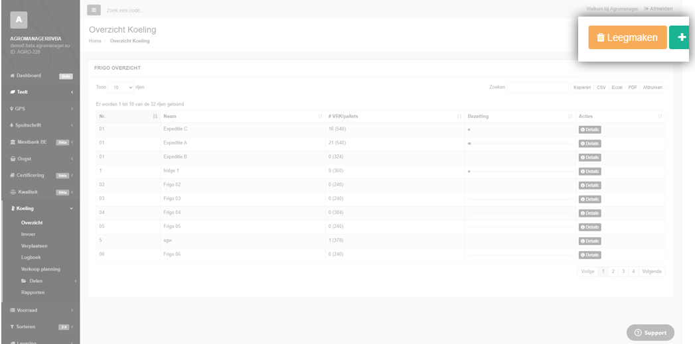Open Details for Expeditie C
The height and width of the screenshot is (344, 695).
[589, 130]
